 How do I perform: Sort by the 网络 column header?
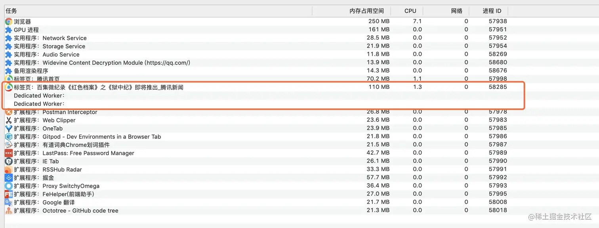click(x=457, y=11)
